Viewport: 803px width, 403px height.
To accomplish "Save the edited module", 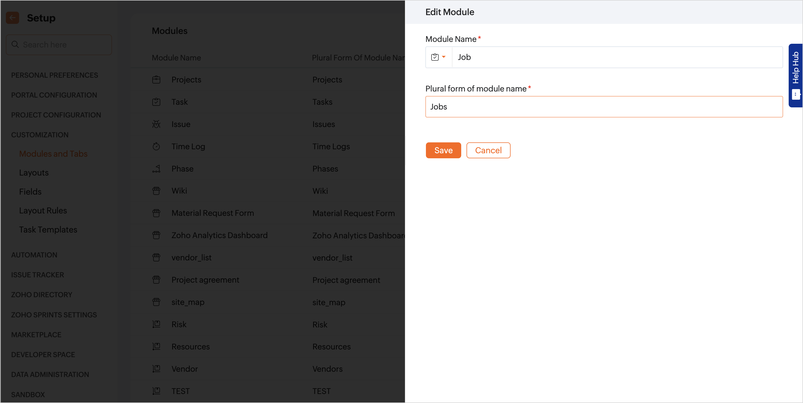I will (443, 150).
